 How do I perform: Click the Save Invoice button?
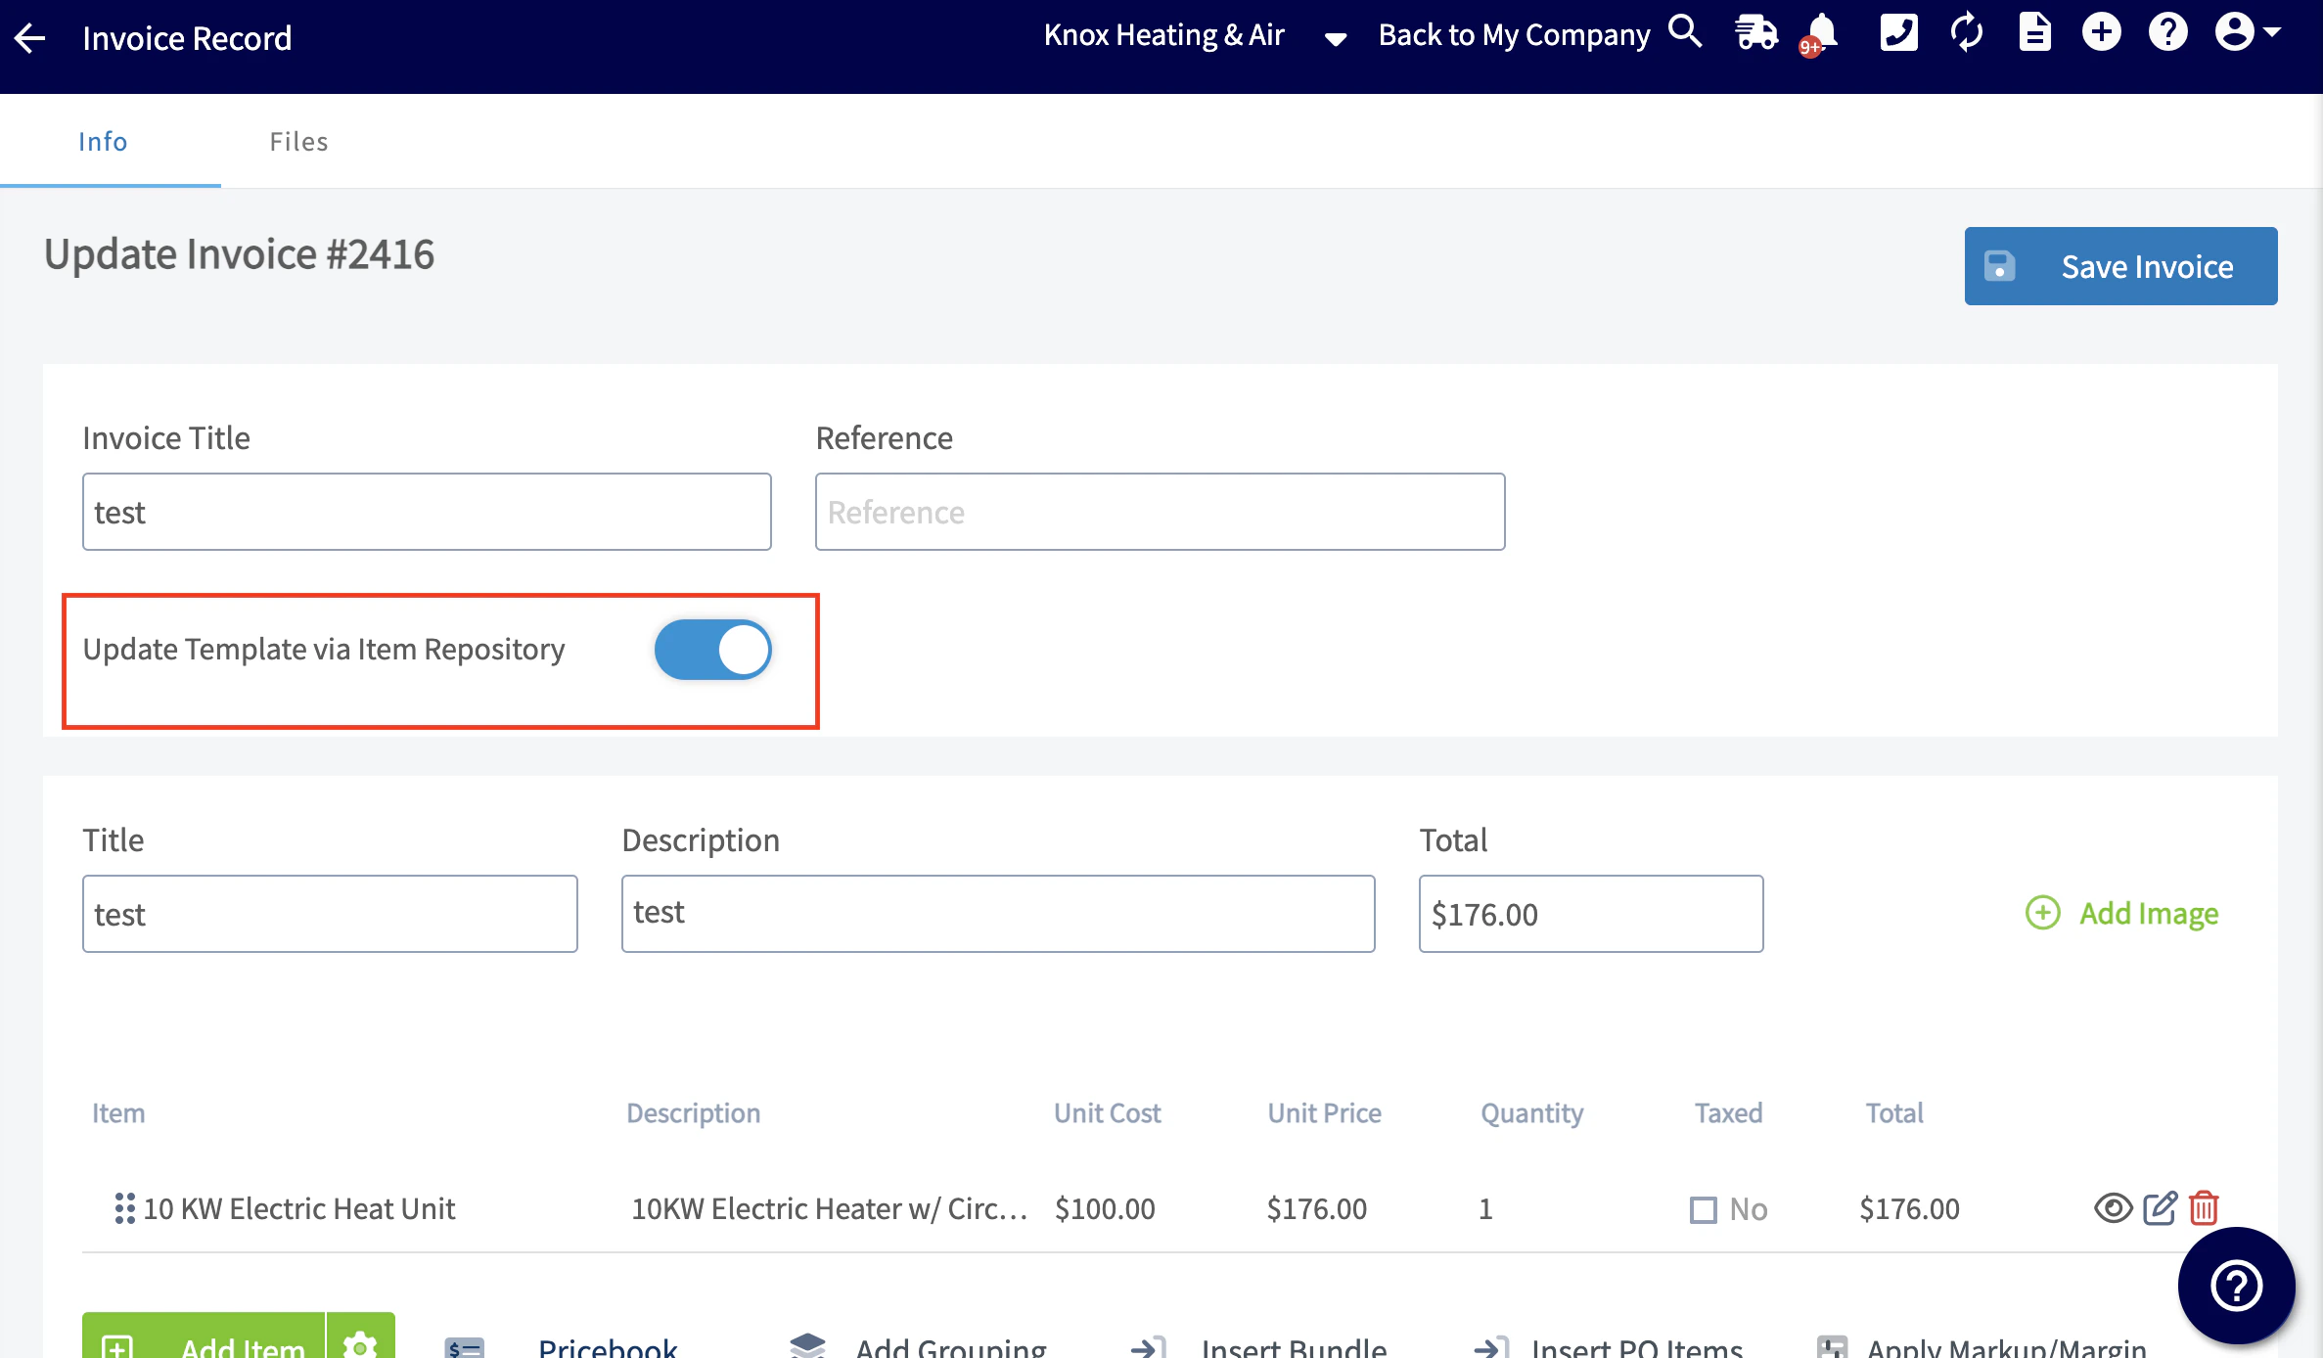pyautogui.click(x=2120, y=266)
